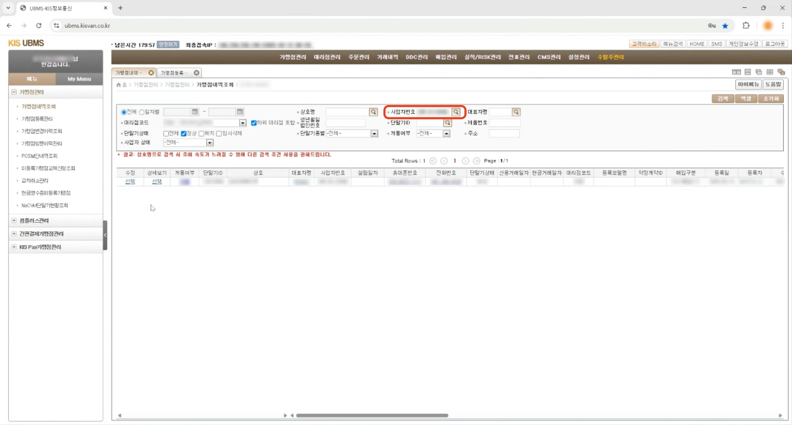Image resolution: width=792 pixels, height=425 pixels.
Task: Collapse the left sidebar panel handle
Action: [105, 235]
